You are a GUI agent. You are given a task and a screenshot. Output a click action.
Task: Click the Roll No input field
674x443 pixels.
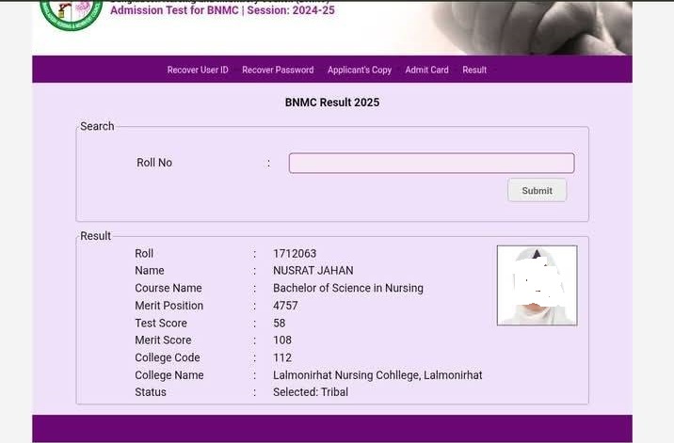431,164
